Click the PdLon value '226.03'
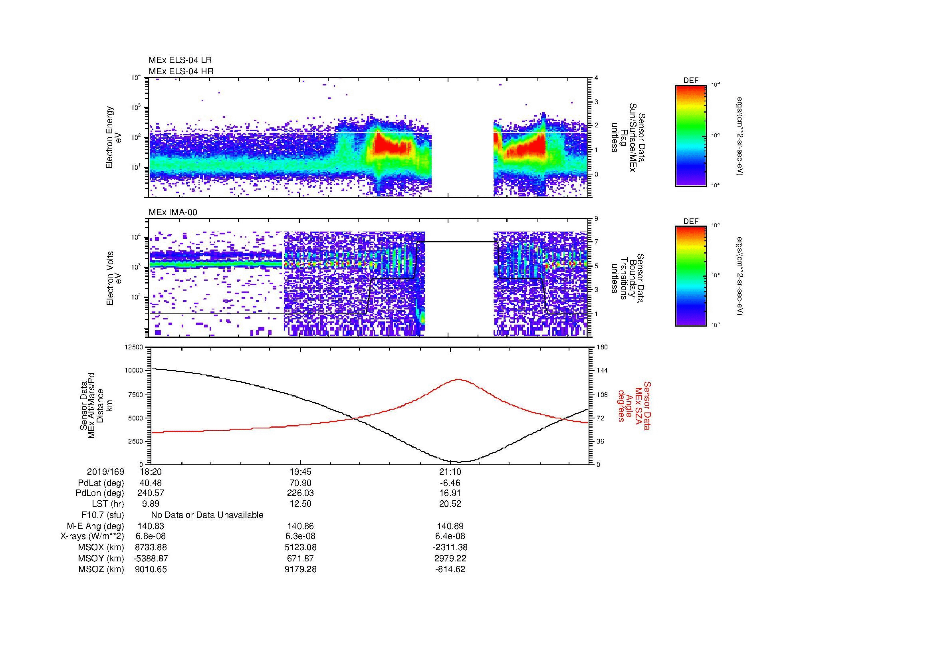 [300, 493]
